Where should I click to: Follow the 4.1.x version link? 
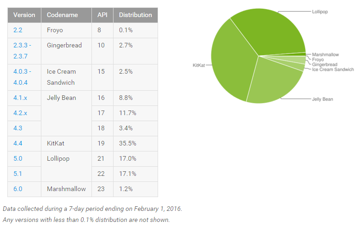pyautogui.click(x=20, y=98)
